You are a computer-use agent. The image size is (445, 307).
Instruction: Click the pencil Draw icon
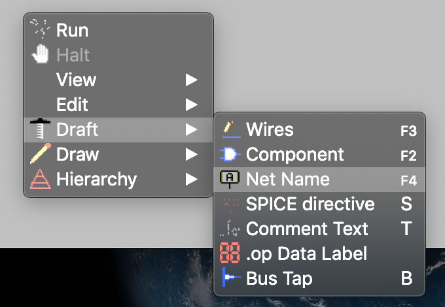41,153
